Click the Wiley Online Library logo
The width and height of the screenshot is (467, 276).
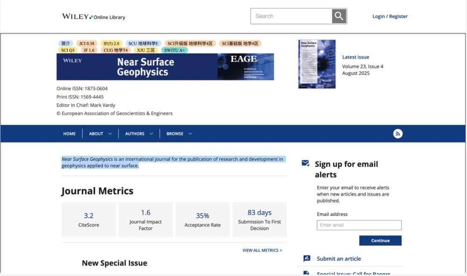click(x=93, y=17)
